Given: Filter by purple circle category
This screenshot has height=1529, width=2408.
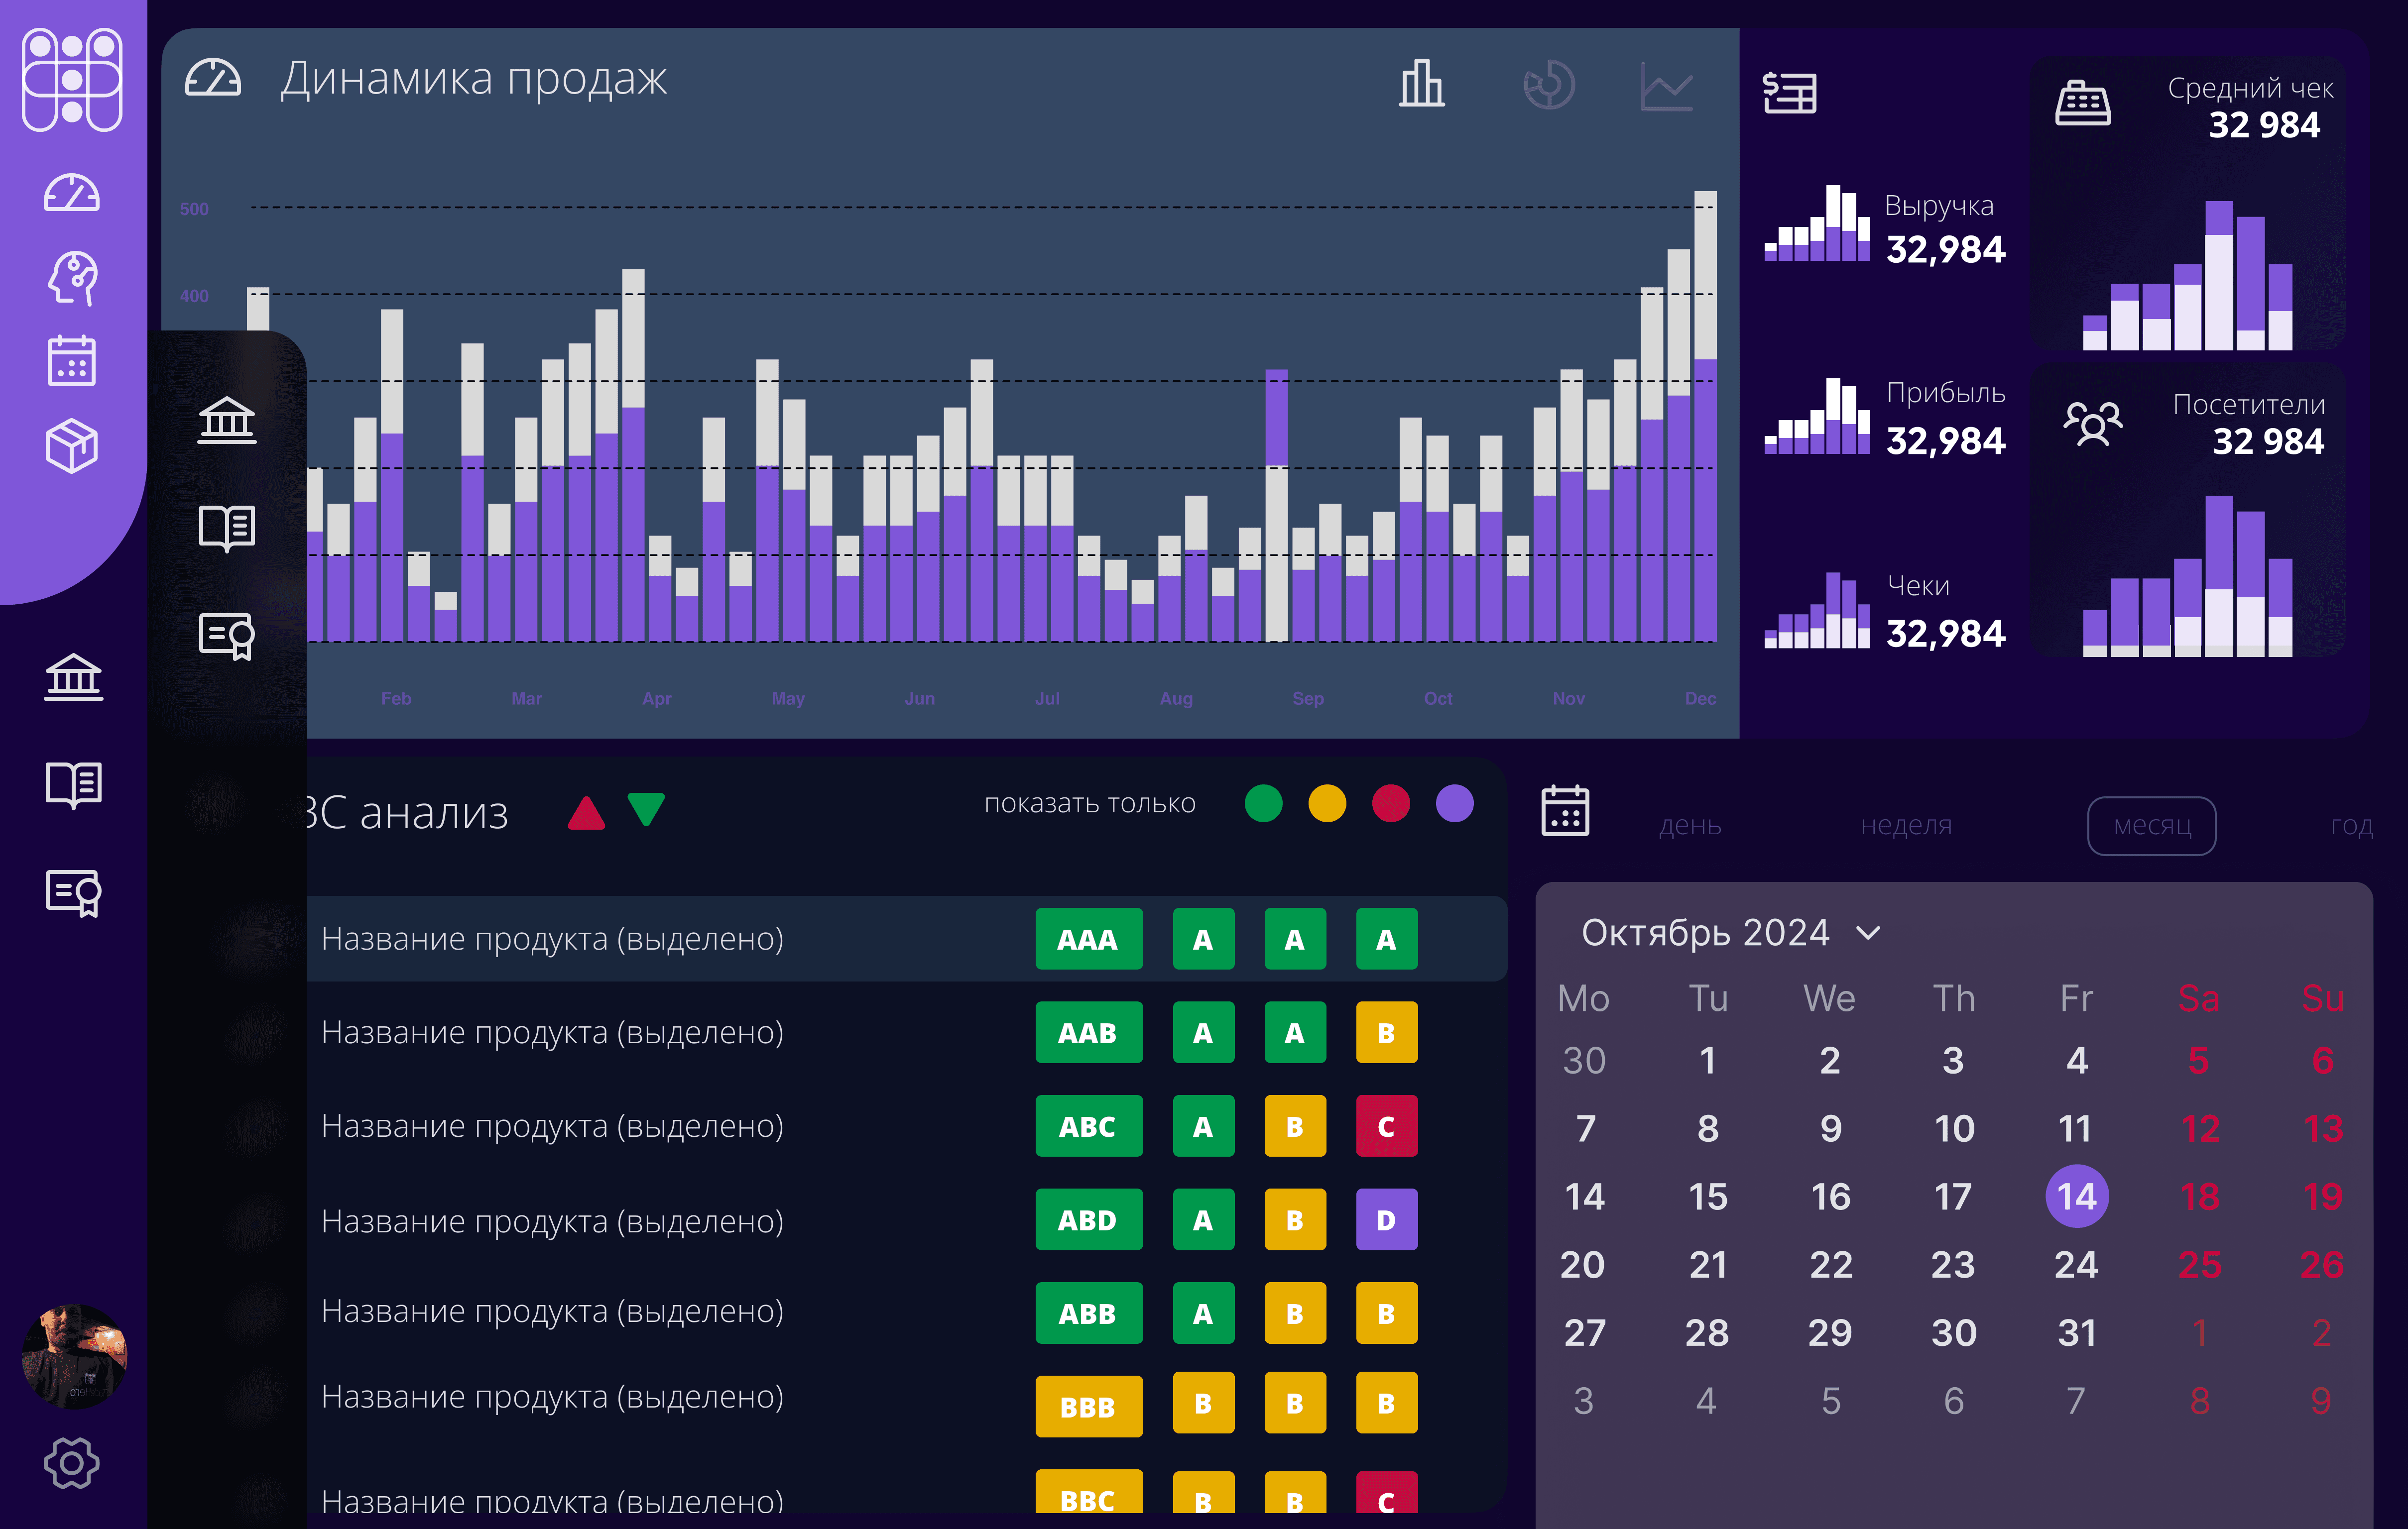Looking at the screenshot, I should click(x=1454, y=803).
